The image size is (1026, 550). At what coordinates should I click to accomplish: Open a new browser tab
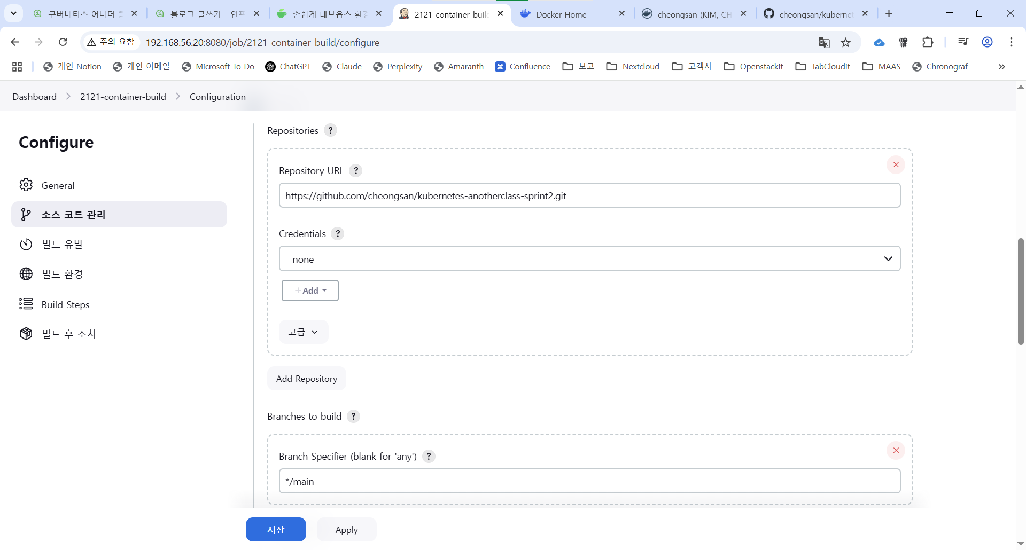pos(889,14)
